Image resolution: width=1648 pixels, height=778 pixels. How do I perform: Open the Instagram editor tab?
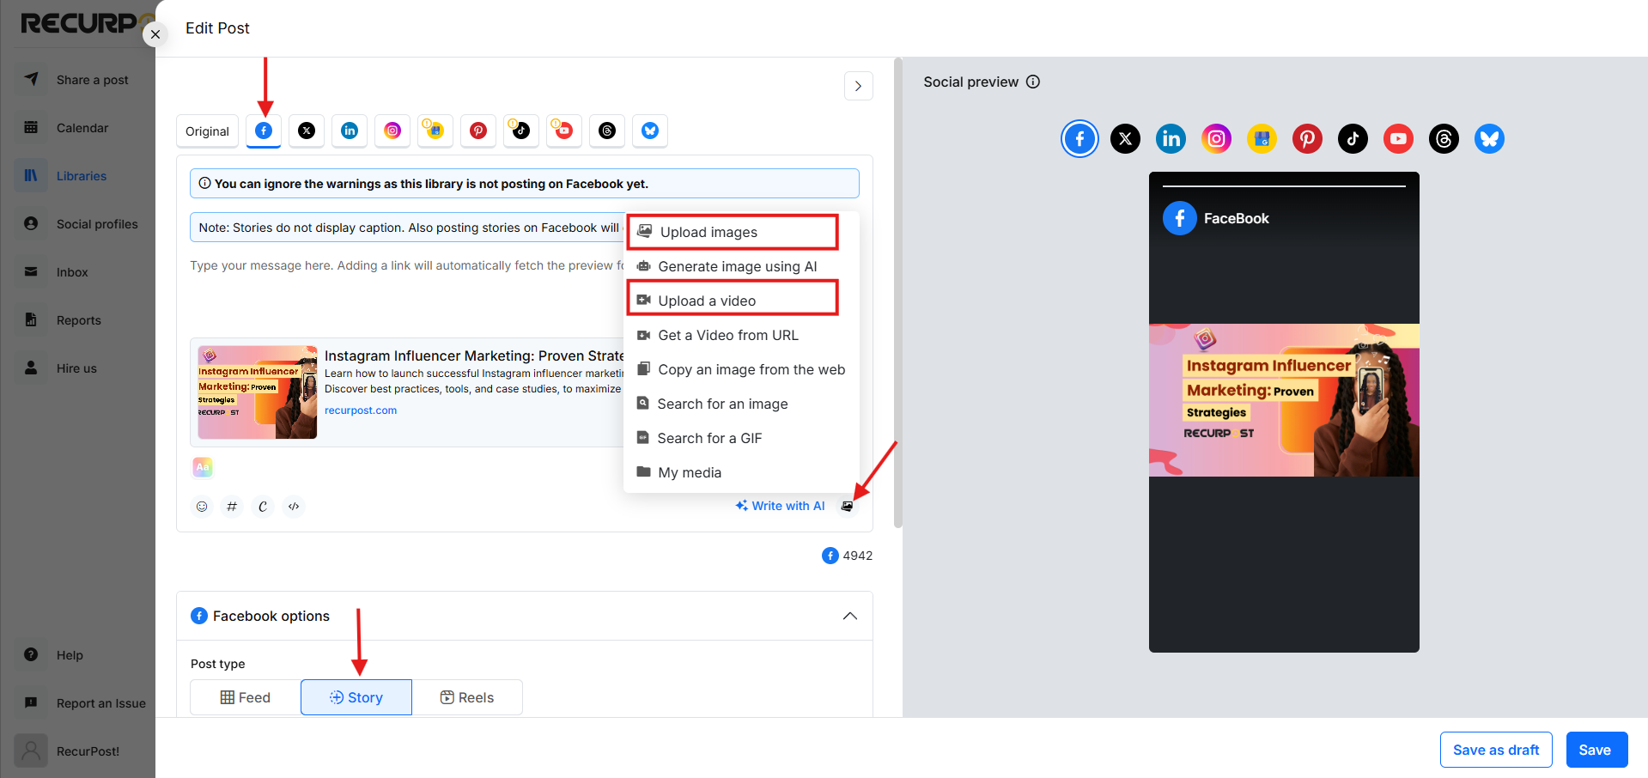(392, 131)
